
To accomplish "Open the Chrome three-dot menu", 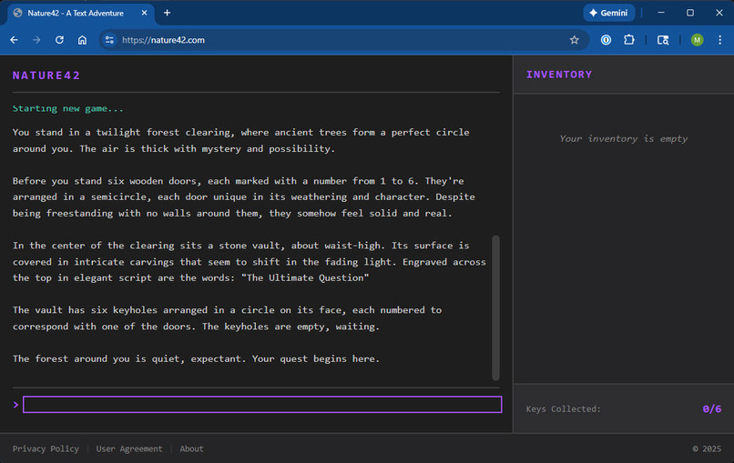I will click(720, 40).
